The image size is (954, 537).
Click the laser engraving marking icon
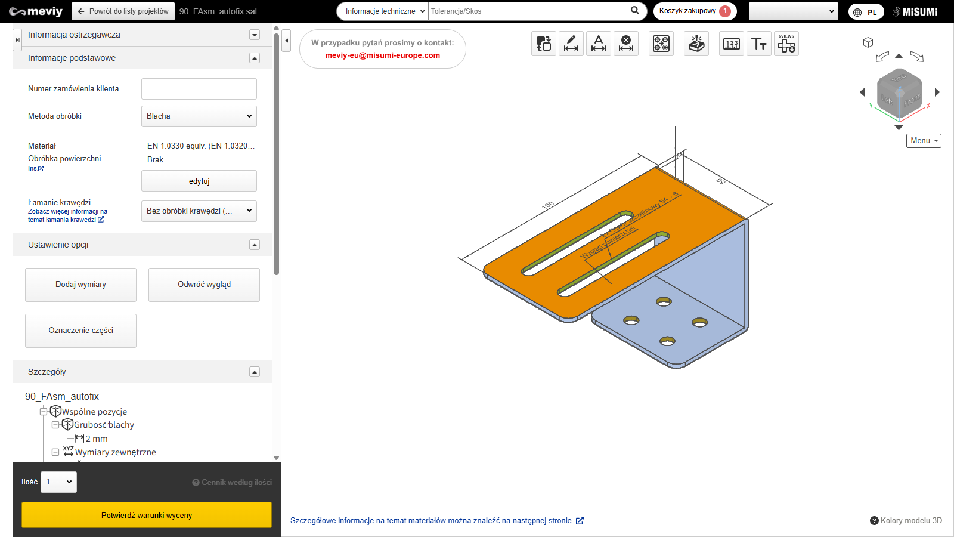[x=696, y=44]
